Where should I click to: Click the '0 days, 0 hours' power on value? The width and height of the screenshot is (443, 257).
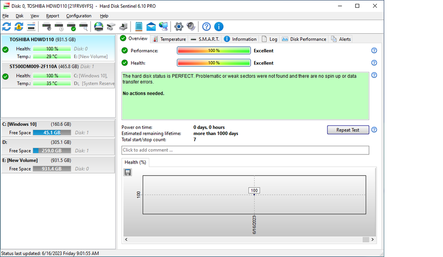pyautogui.click(x=209, y=127)
